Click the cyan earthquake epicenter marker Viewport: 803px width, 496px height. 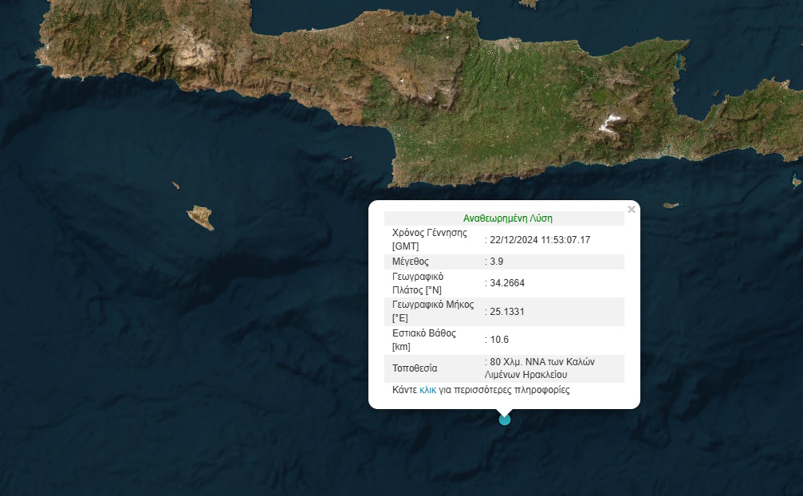pos(504,419)
